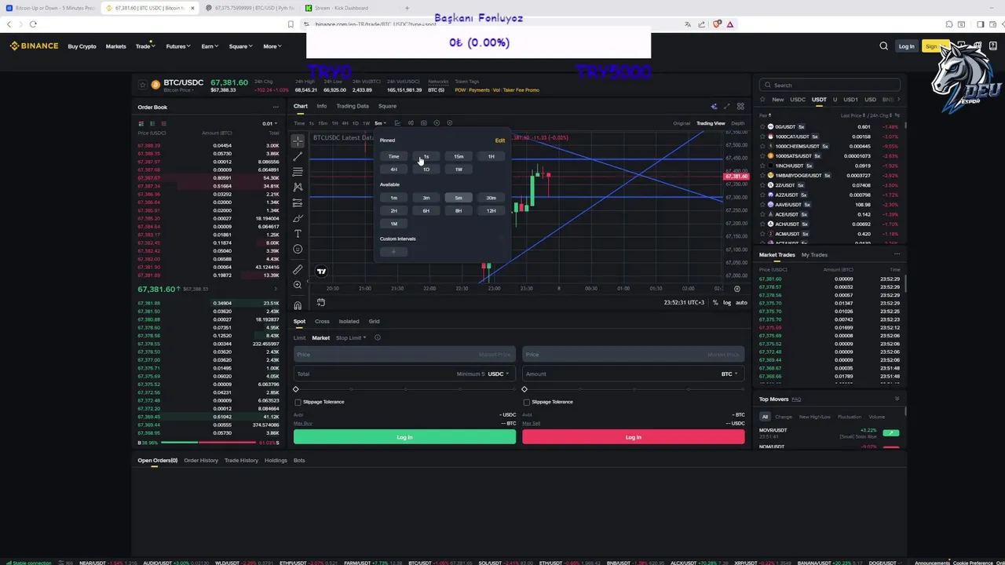The height and width of the screenshot is (565, 1005).
Task: Switch to the Trading Data tab
Action: pyautogui.click(x=353, y=106)
